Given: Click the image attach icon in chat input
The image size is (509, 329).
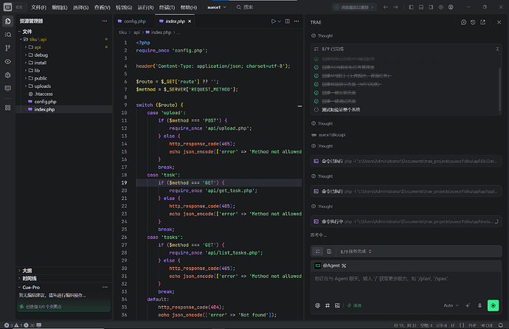Looking at the screenshot, I should (x=337, y=305).
